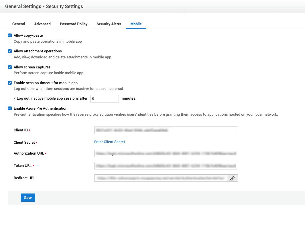
Task: Click the copy link icon beside Redirect URL
Action: 233,178
